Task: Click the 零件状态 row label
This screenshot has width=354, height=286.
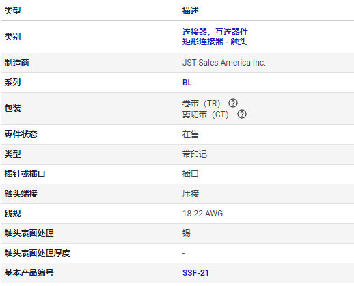Action: pyautogui.click(x=21, y=134)
